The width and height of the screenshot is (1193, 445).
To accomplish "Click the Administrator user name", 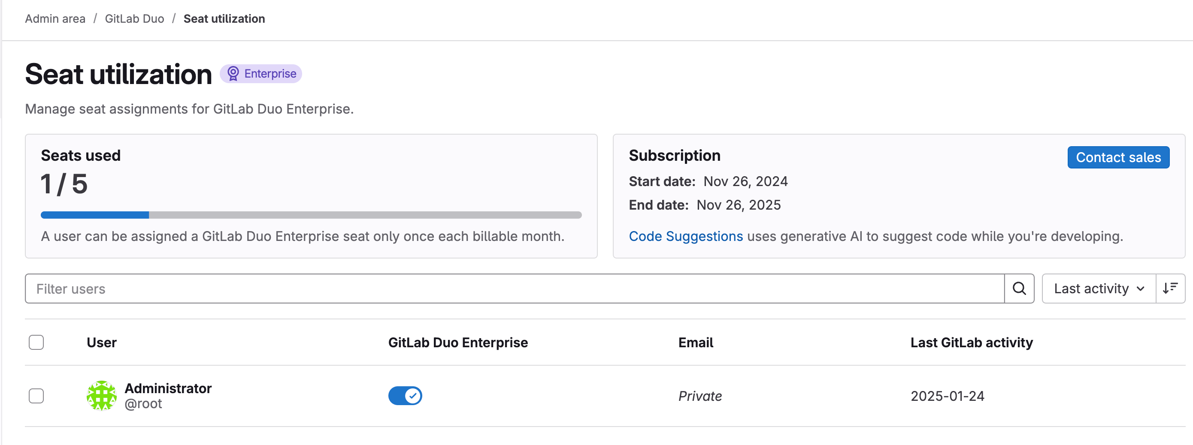I will (x=168, y=388).
